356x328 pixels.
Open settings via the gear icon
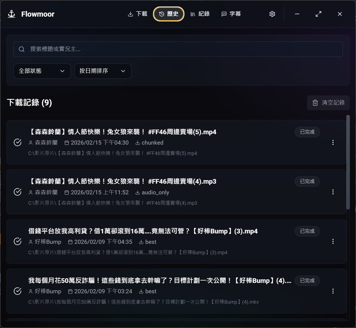pos(272,14)
